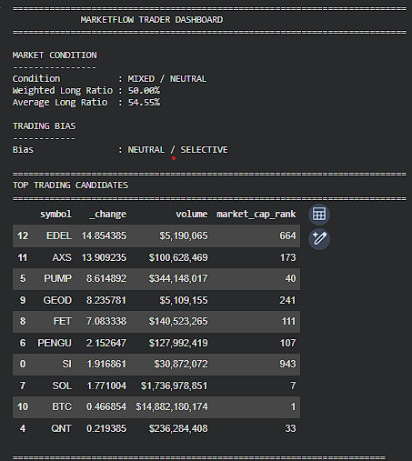Click the BTC symbol cell
Image resolution: width=412 pixels, height=461 pixels.
62,406
